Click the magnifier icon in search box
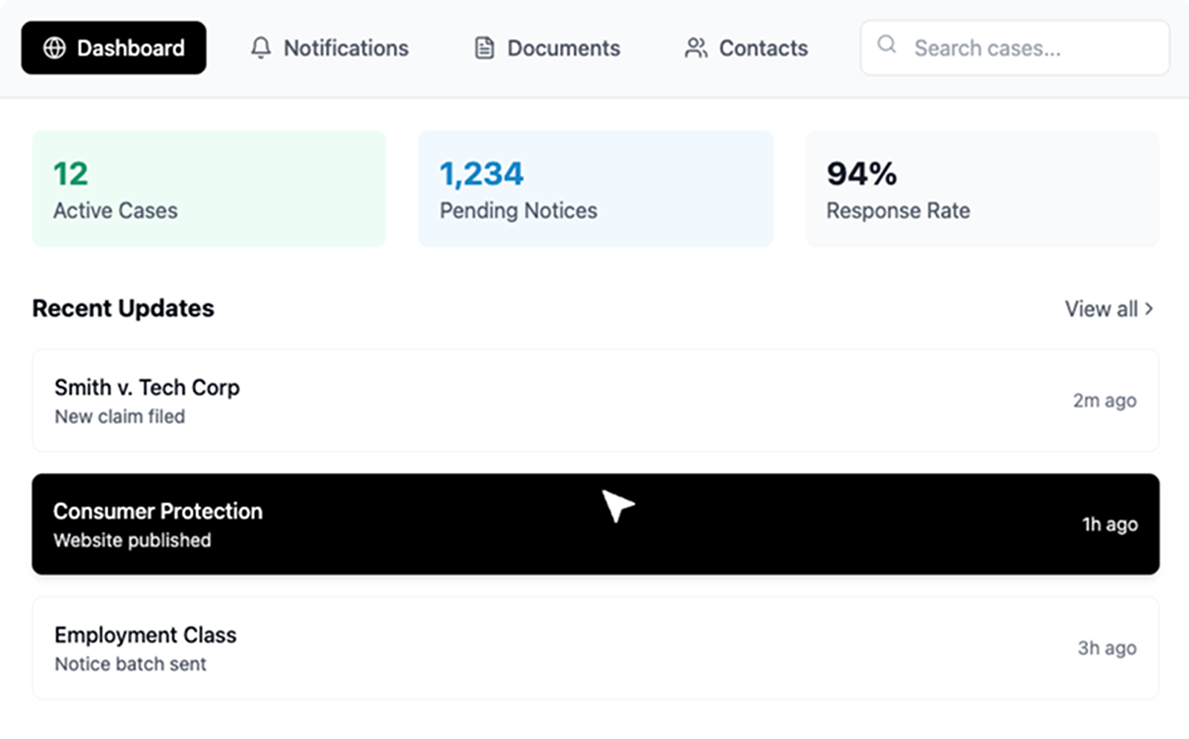1189x739 pixels. click(x=887, y=45)
